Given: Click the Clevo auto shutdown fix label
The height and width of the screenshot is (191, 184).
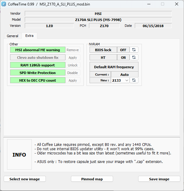Looking at the screenshot, I should pos(38,57).
